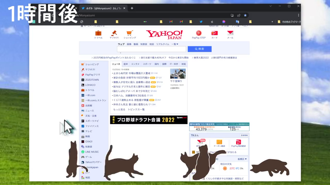Open 旅行支援で最大40%オフ promo link

[153, 58]
